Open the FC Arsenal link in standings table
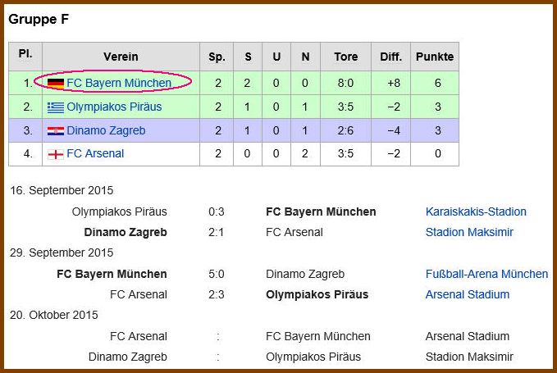Screen dimensions: 557x373 click(95, 153)
